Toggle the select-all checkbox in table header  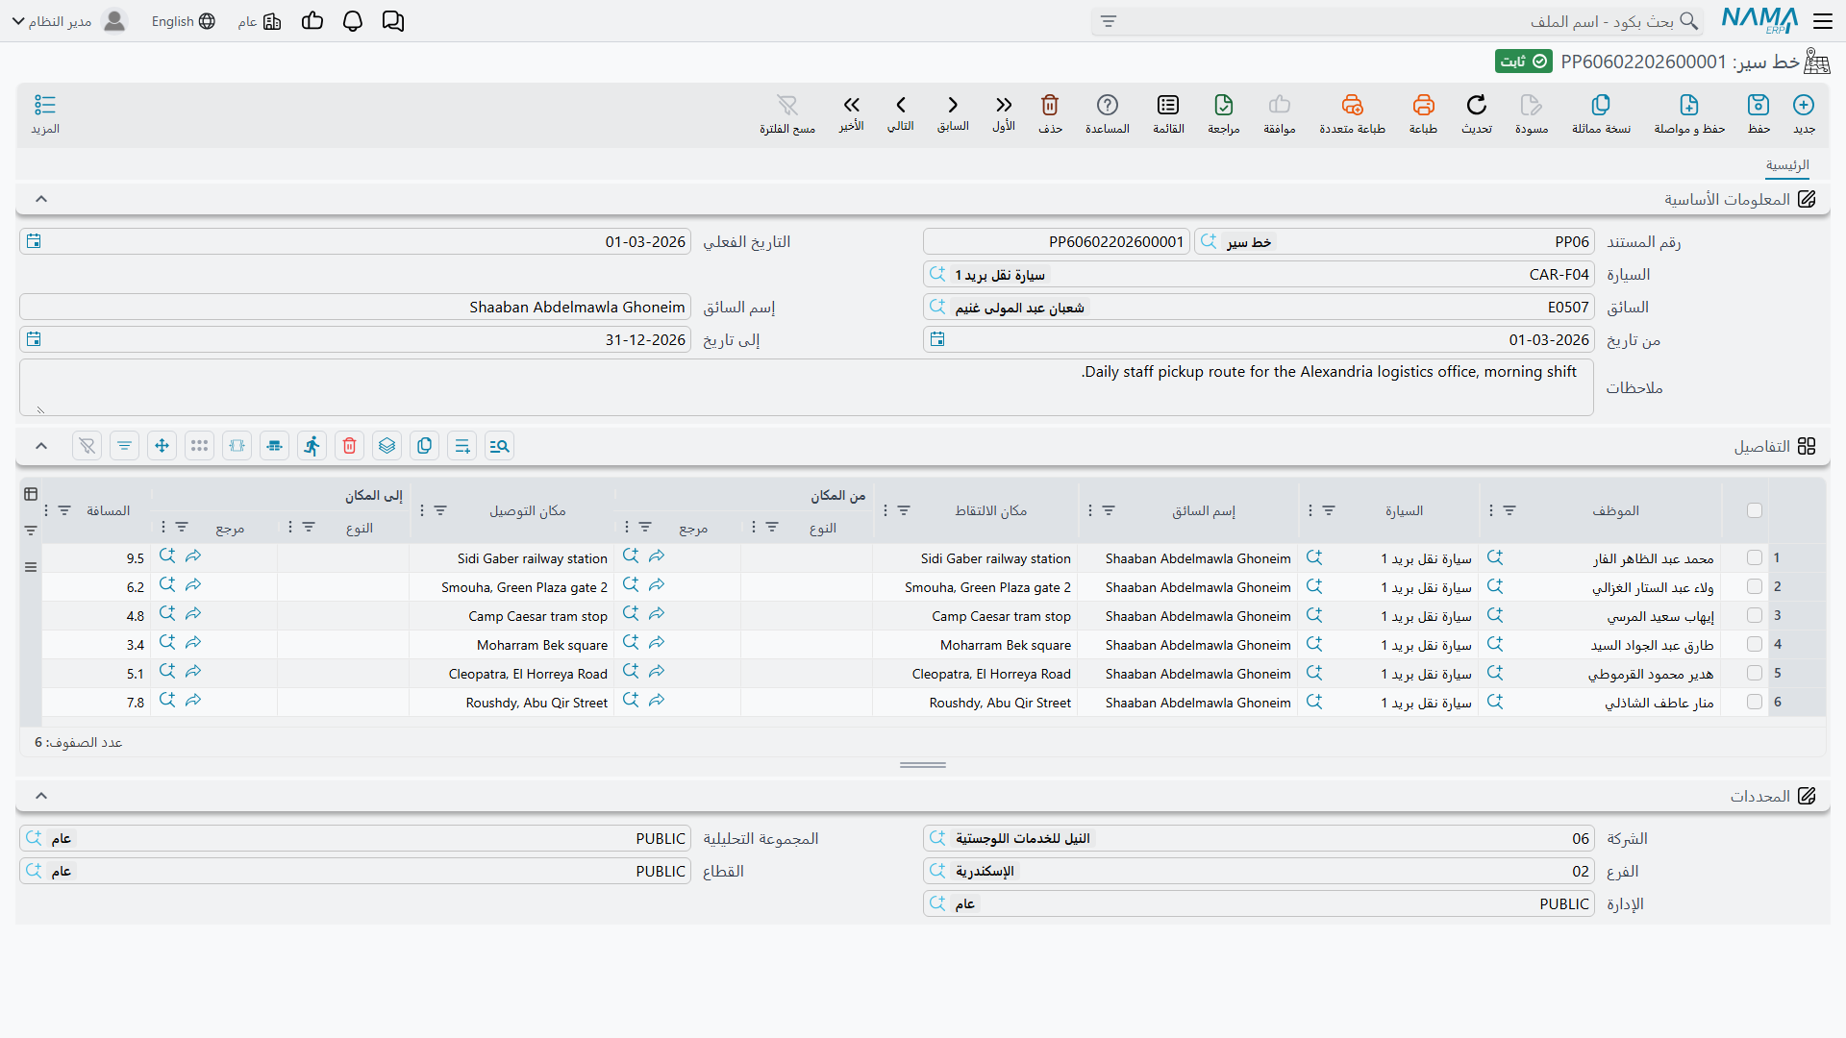point(1755,510)
